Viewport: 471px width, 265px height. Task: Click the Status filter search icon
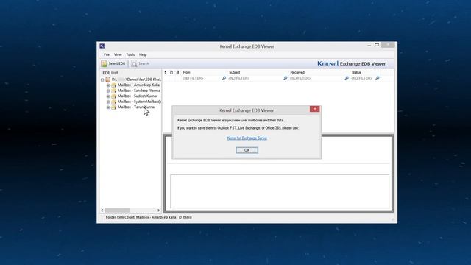(x=378, y=78)
